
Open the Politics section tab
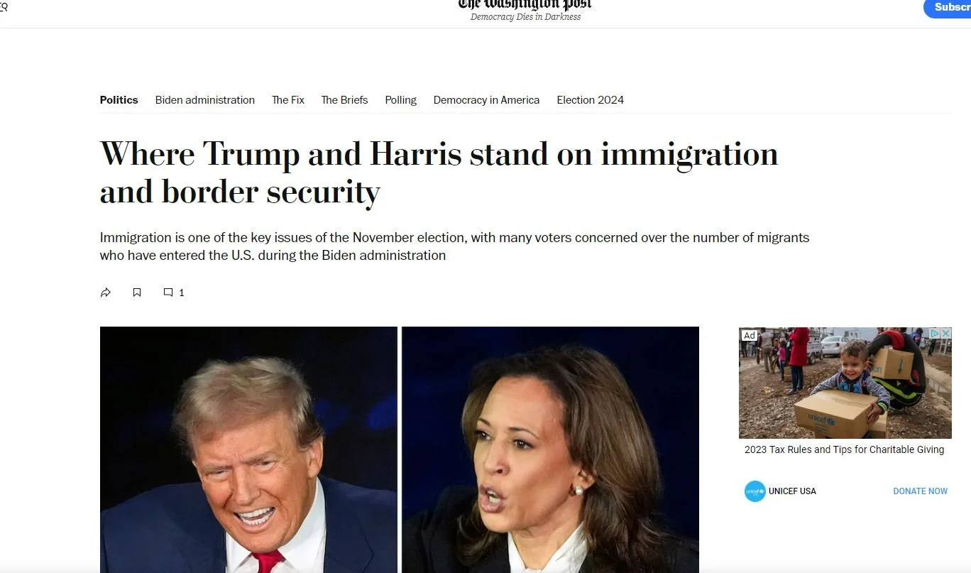coord(119,100)
